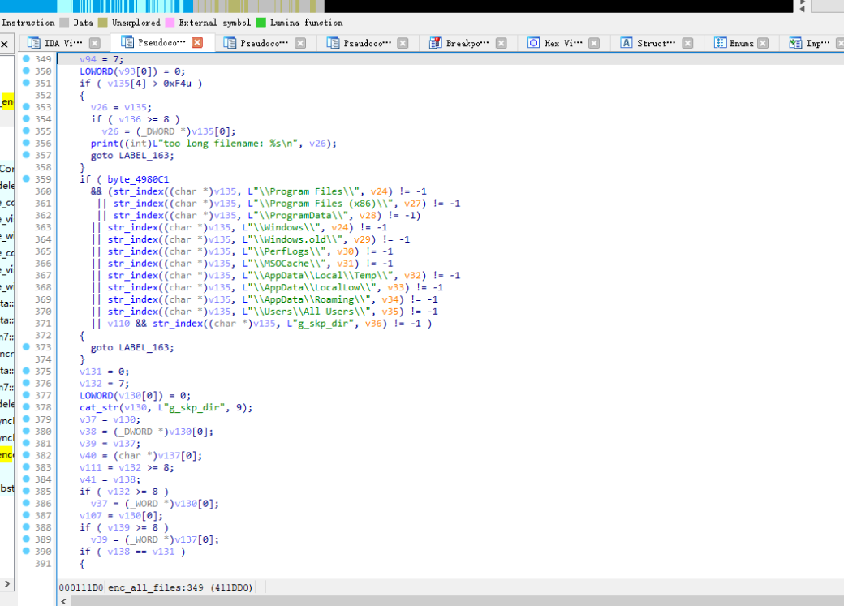
Task: Close the Hex View tab
Action: coord(594,43)
